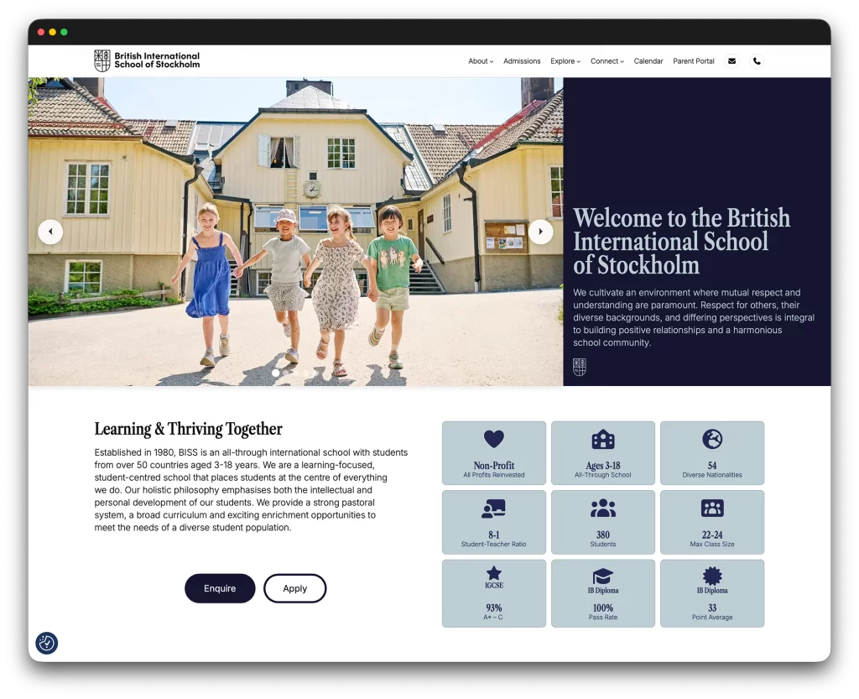
Task: Advance carousel with the next slide arrow
Action: click(541, 232)
